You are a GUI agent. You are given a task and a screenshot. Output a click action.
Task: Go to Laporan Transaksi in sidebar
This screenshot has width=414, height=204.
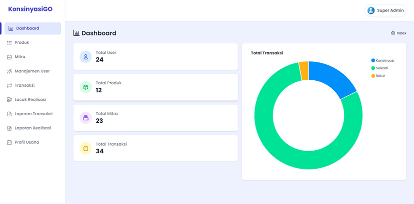(x=33, y=114)
